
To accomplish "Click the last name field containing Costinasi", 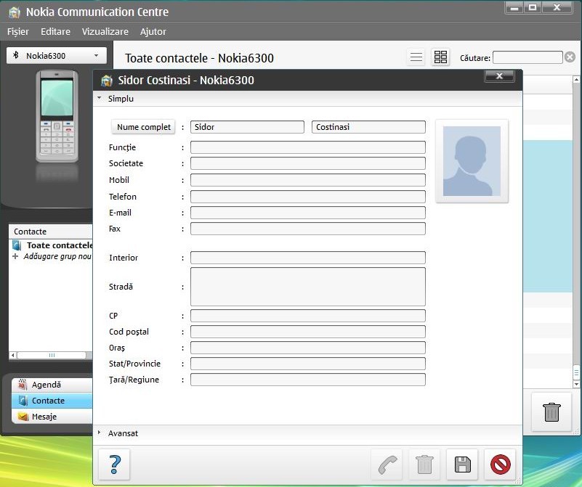I will click(368, 127).
